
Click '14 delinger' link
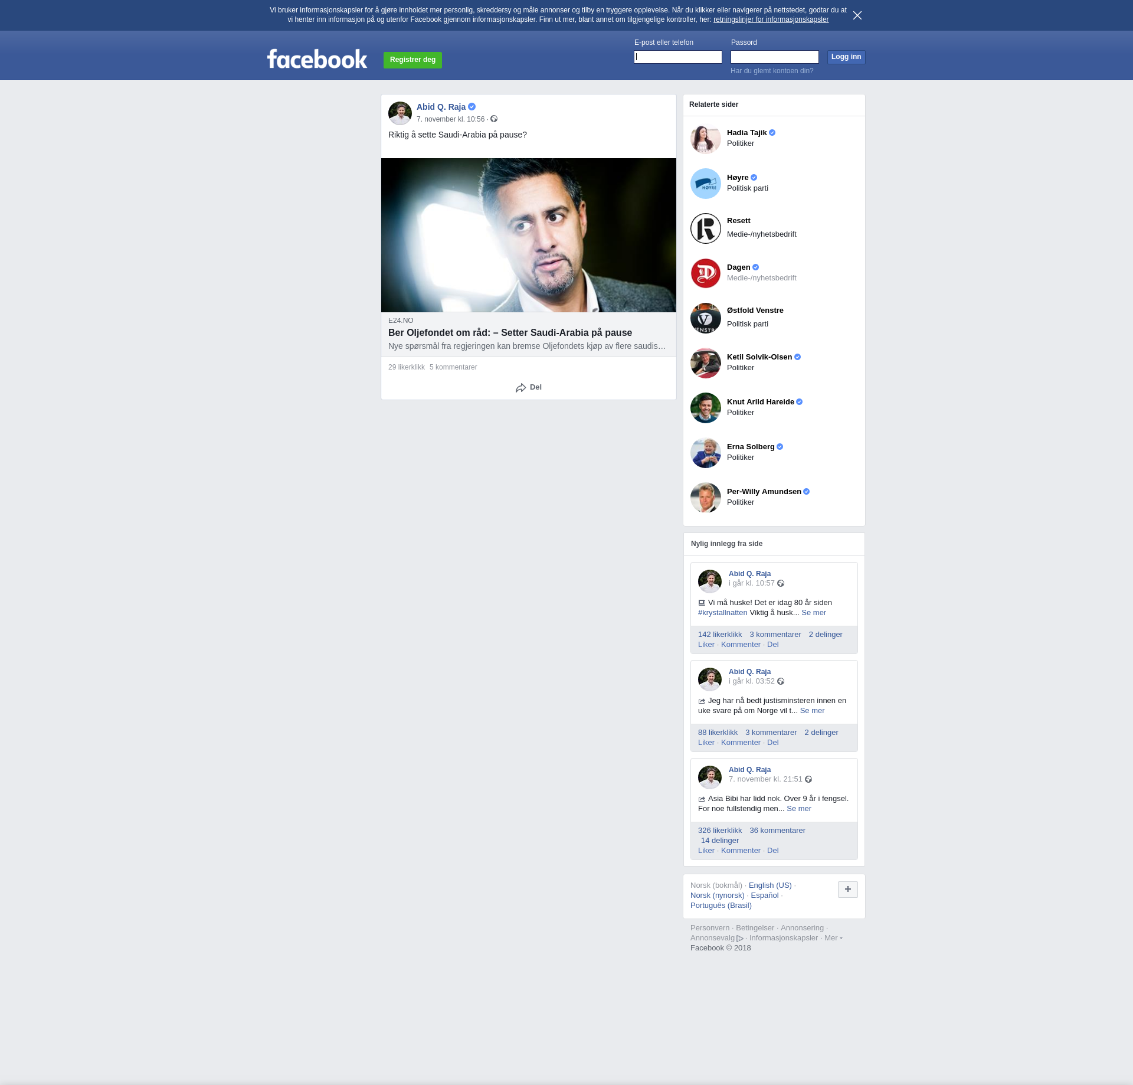coord(720,841)
